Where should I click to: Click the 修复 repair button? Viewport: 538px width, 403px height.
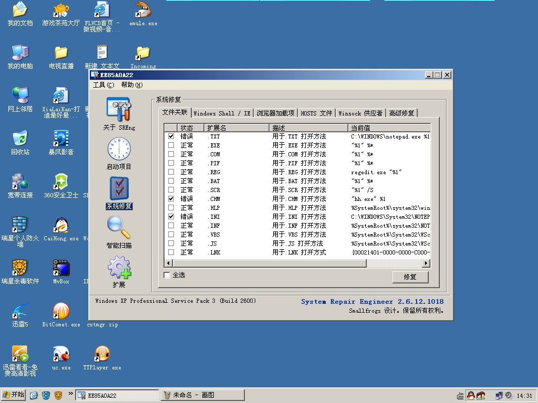[410, 277]
